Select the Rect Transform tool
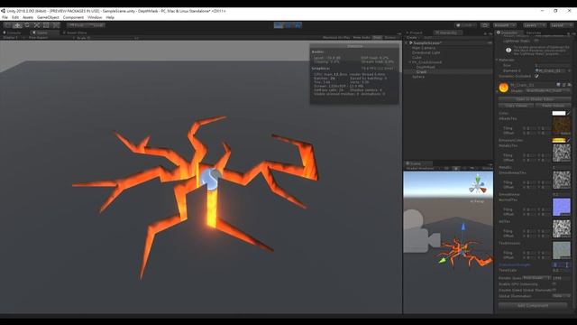The width and height of the screenshot is (577, 325). pos(46,25)
